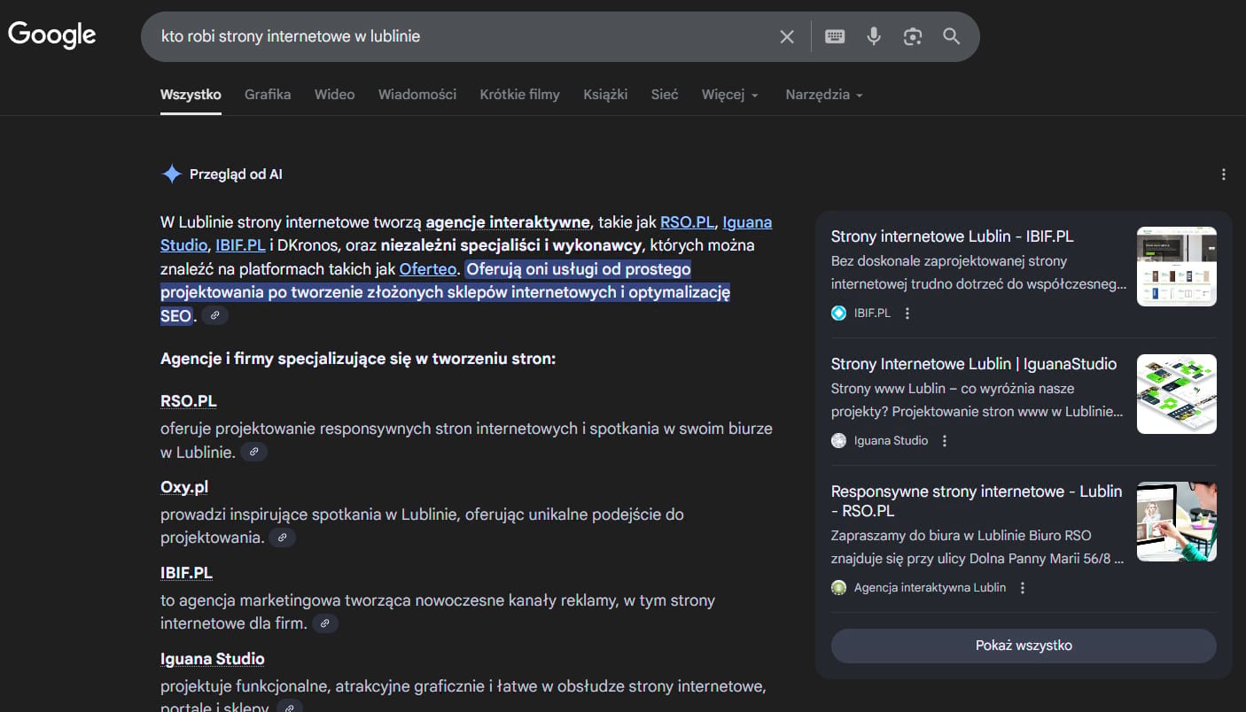Open 'Strony internetowe Lublin - IBIF.PL' result
Image resolution: width=1246 pixels, height=712 pixels.
pyautogui.click(x=953, y=236)
